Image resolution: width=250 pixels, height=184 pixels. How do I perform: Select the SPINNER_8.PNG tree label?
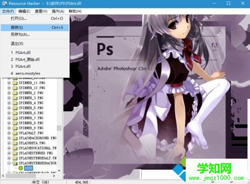point(31,123)
